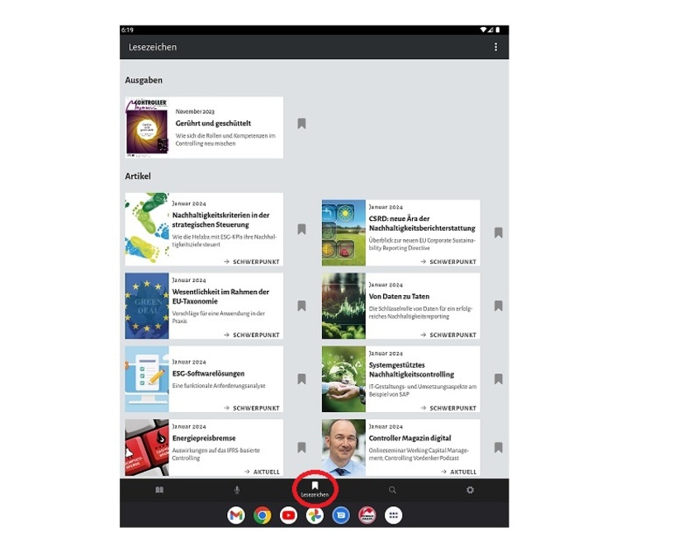Open YouTube from the dock

pyautogui.click(x=288, y=515)
